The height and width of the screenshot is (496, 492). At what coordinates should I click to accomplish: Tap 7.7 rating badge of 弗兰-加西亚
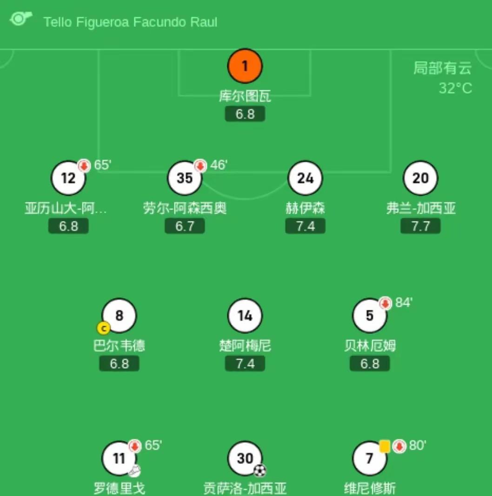pos(420,226)
